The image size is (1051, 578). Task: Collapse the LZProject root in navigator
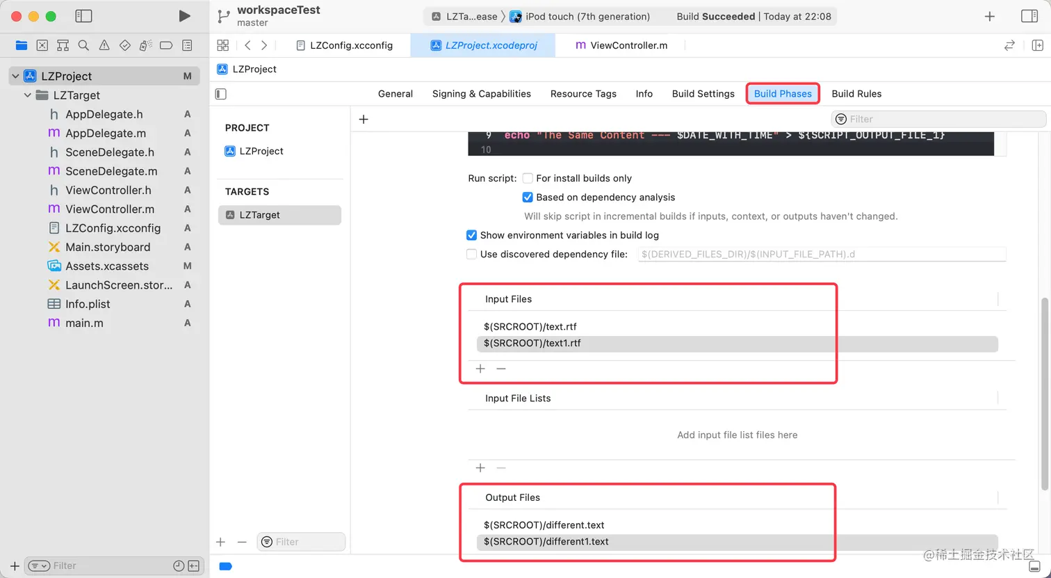(15, 77)
